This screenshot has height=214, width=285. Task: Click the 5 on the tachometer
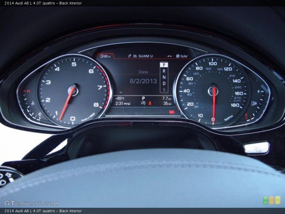pos(74,64)
